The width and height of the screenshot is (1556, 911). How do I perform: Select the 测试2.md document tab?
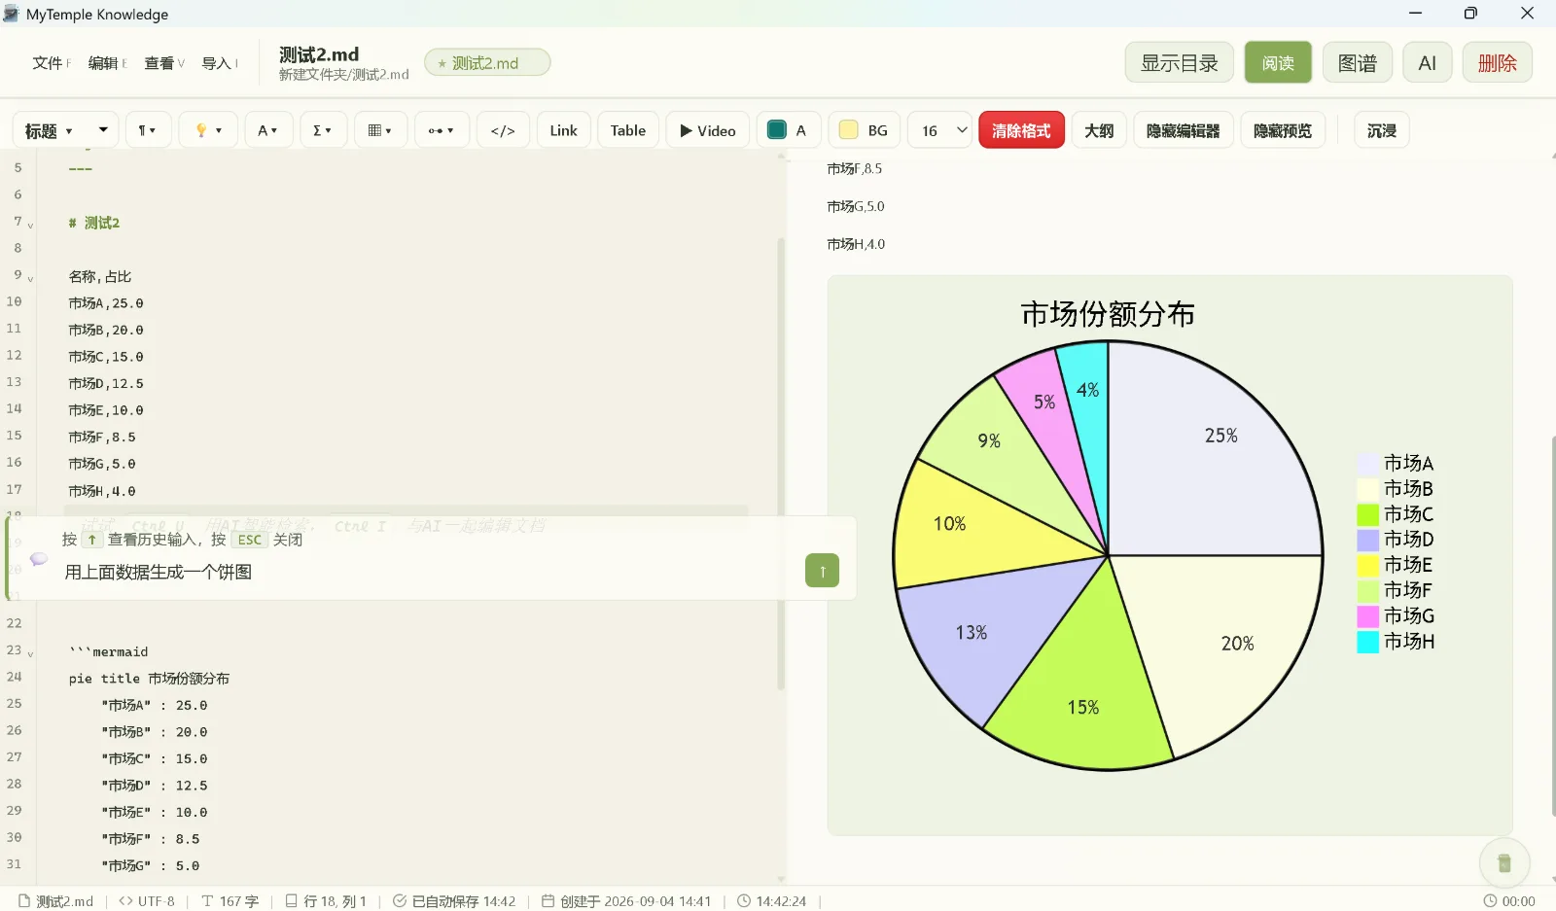[487, 62]
